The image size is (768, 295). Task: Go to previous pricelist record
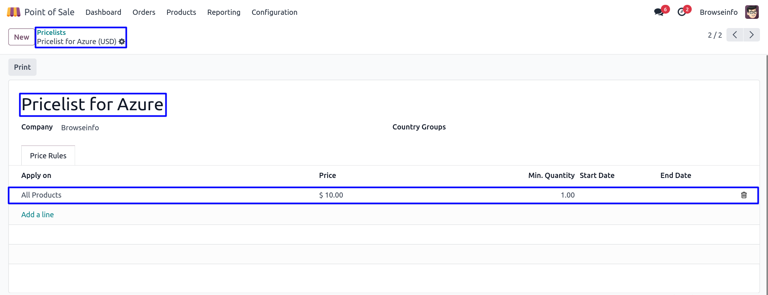tap(735, 35)
